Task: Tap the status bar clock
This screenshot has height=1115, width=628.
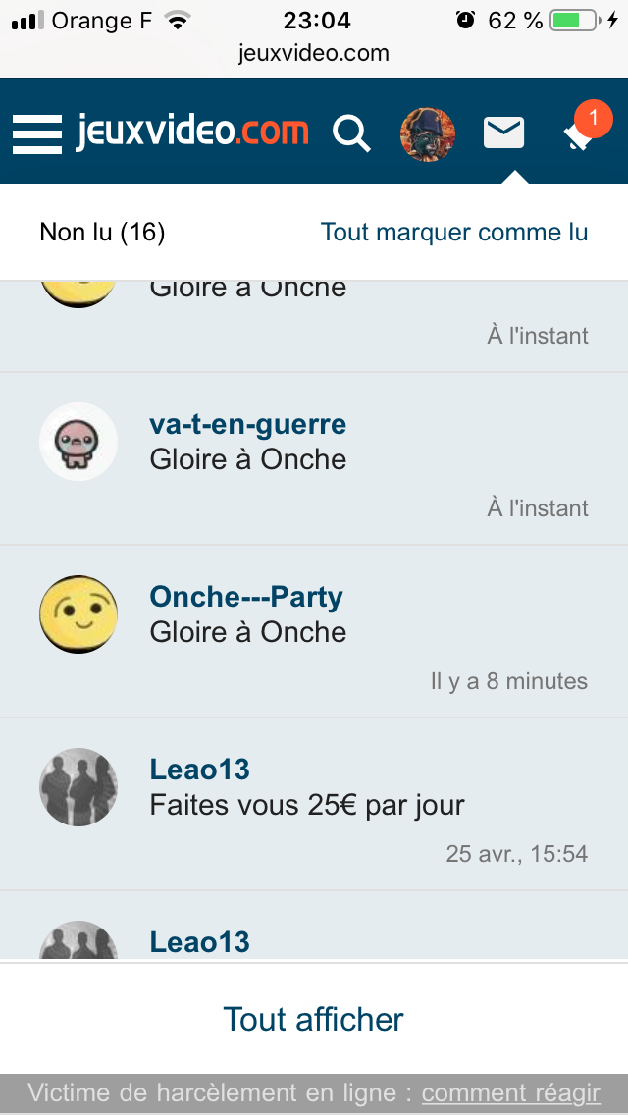Action: point(316,21)
